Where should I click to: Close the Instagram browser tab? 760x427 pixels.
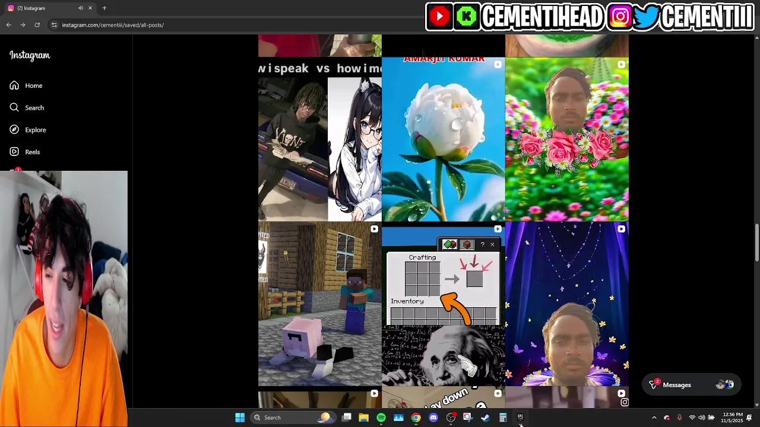(x=90, y=8)
